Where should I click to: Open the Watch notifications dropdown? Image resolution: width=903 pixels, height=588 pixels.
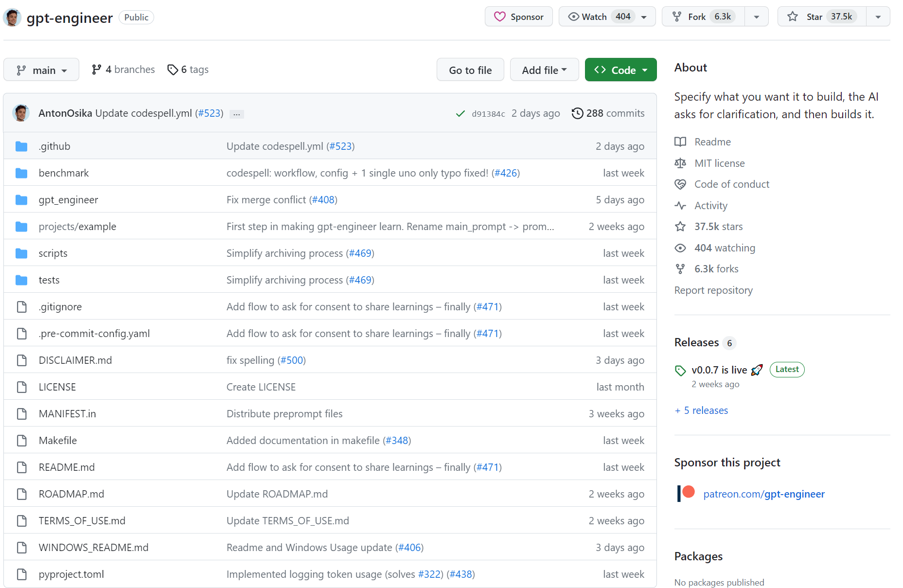tap(607, 17)
